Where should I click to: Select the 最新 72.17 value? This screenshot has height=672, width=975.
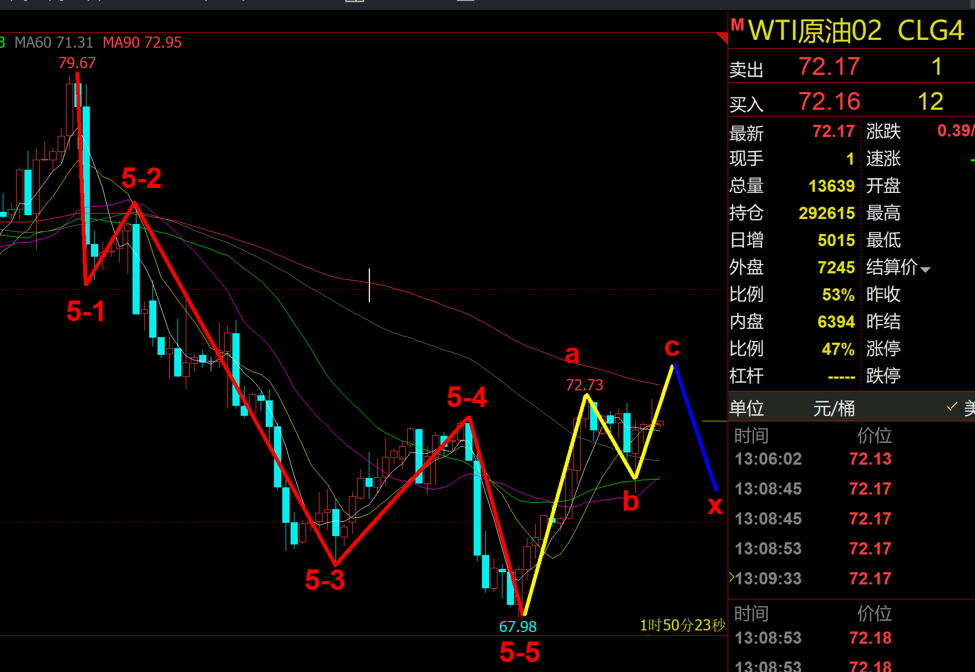pos(834,131)
